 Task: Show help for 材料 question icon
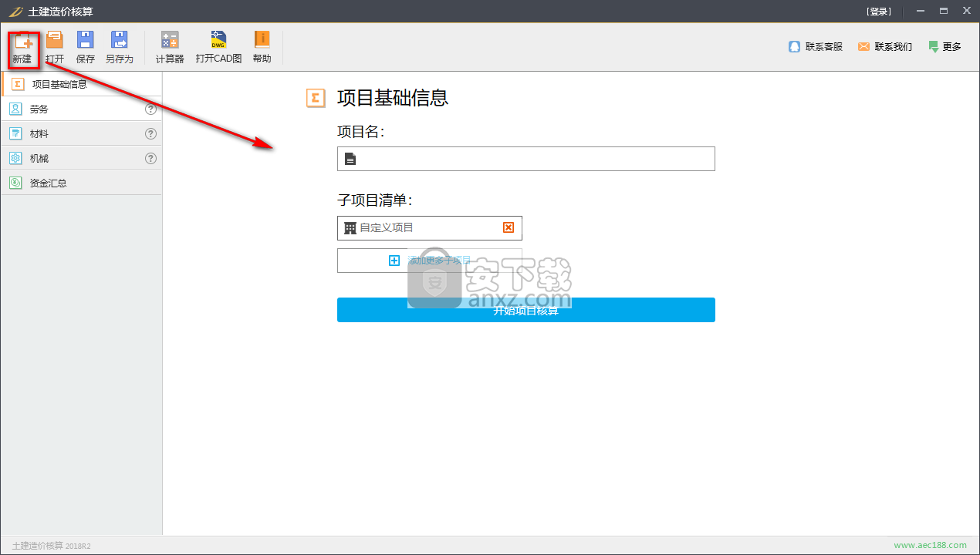[x=151, y=134]
